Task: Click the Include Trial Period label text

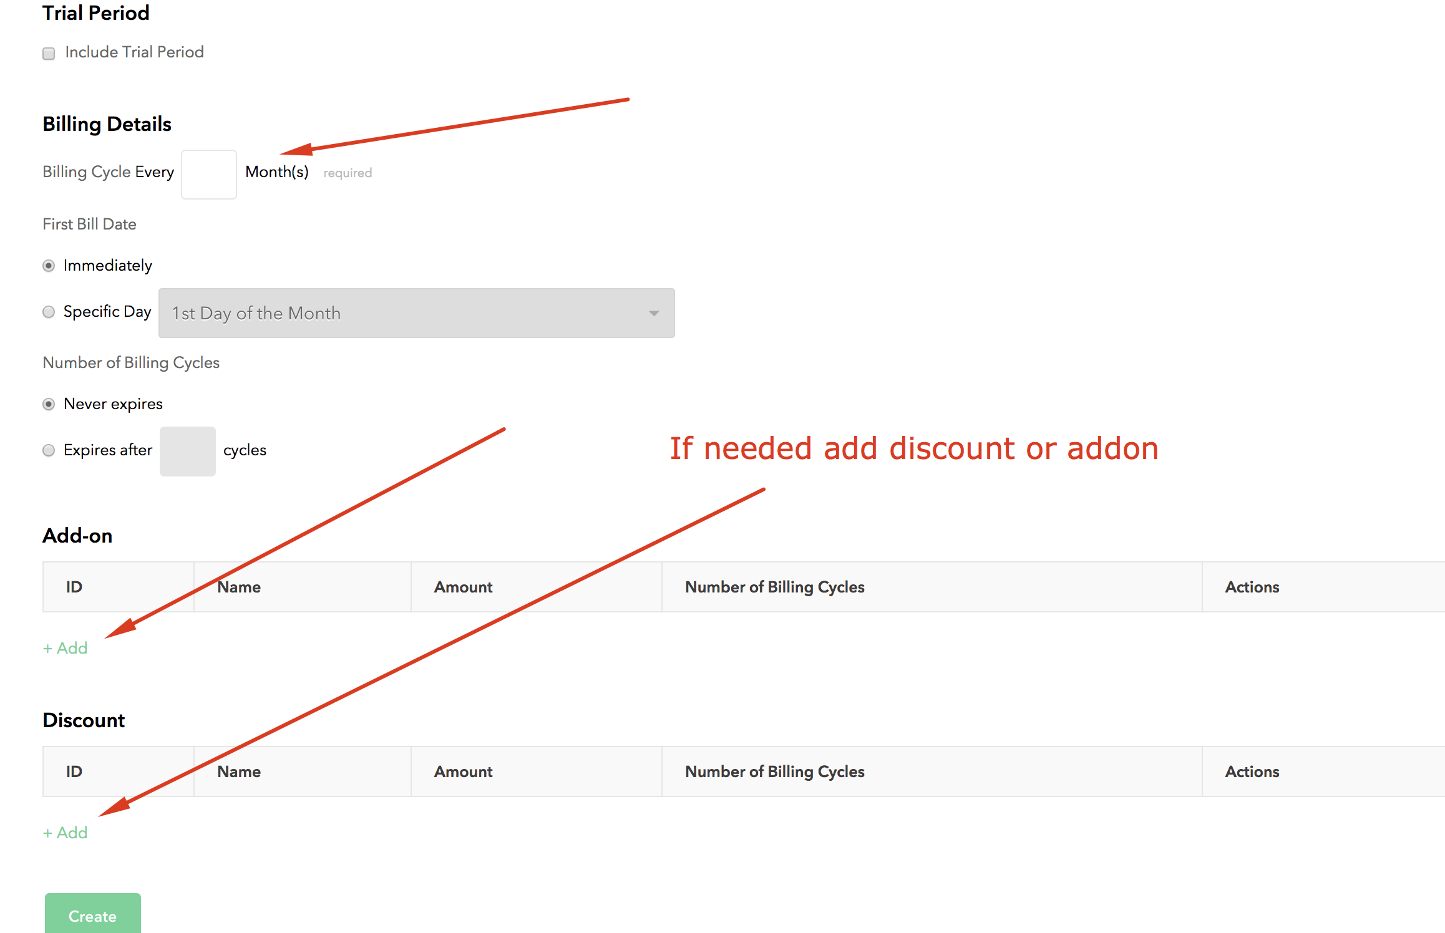Action: [134, 52]
